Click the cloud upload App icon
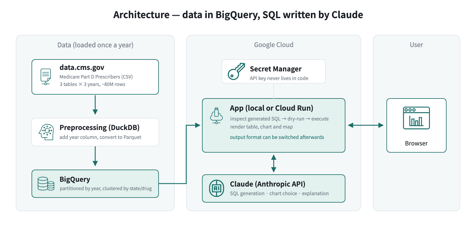 click(216, 116)
